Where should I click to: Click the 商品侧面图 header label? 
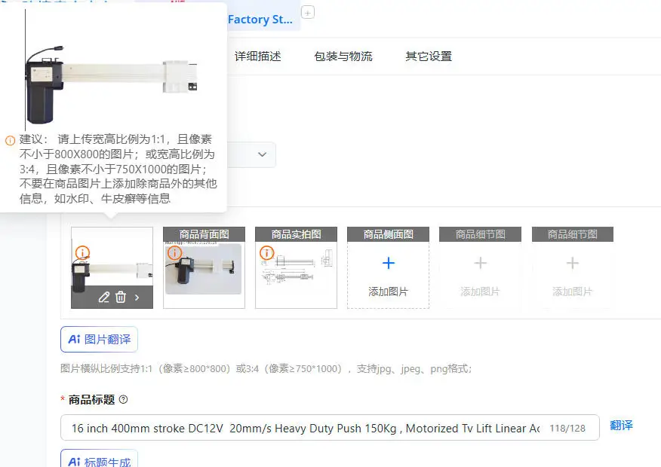point(389,234)
